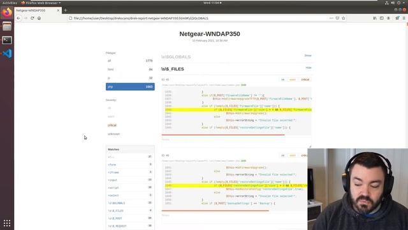Open a new tab with plus button
Screen dimensions: 408x230
[65, 10]
